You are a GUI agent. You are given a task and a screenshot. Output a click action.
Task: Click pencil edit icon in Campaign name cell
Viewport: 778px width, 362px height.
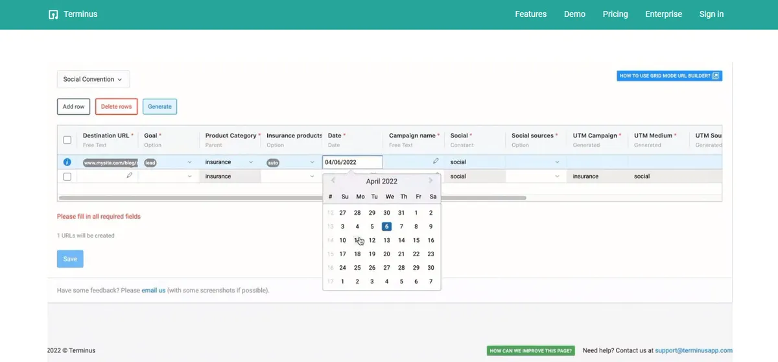(x=436, y=162)
